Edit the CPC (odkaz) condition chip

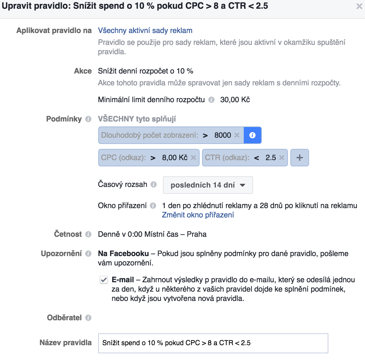tap(144, 158)
